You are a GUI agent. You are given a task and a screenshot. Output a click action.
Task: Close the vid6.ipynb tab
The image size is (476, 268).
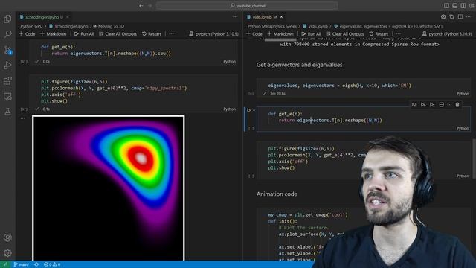(281, 17)
